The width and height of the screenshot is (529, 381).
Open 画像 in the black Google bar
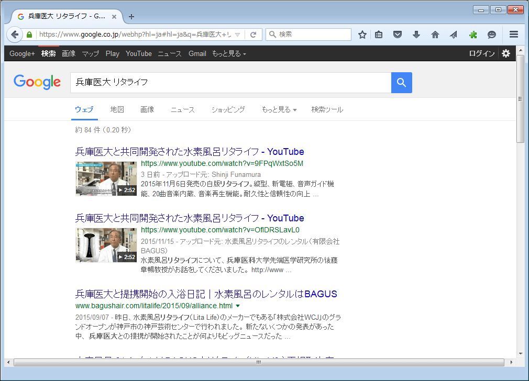[69, 53]
